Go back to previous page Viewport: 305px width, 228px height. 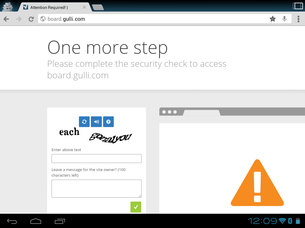[x=7, y=19]
